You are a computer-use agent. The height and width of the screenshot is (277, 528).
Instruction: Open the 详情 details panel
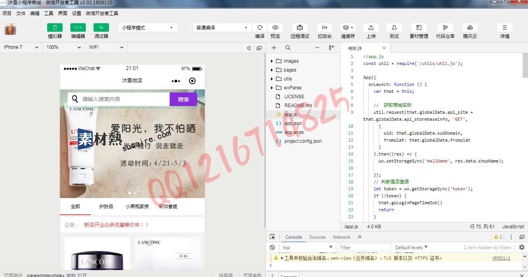coord(505,27)
